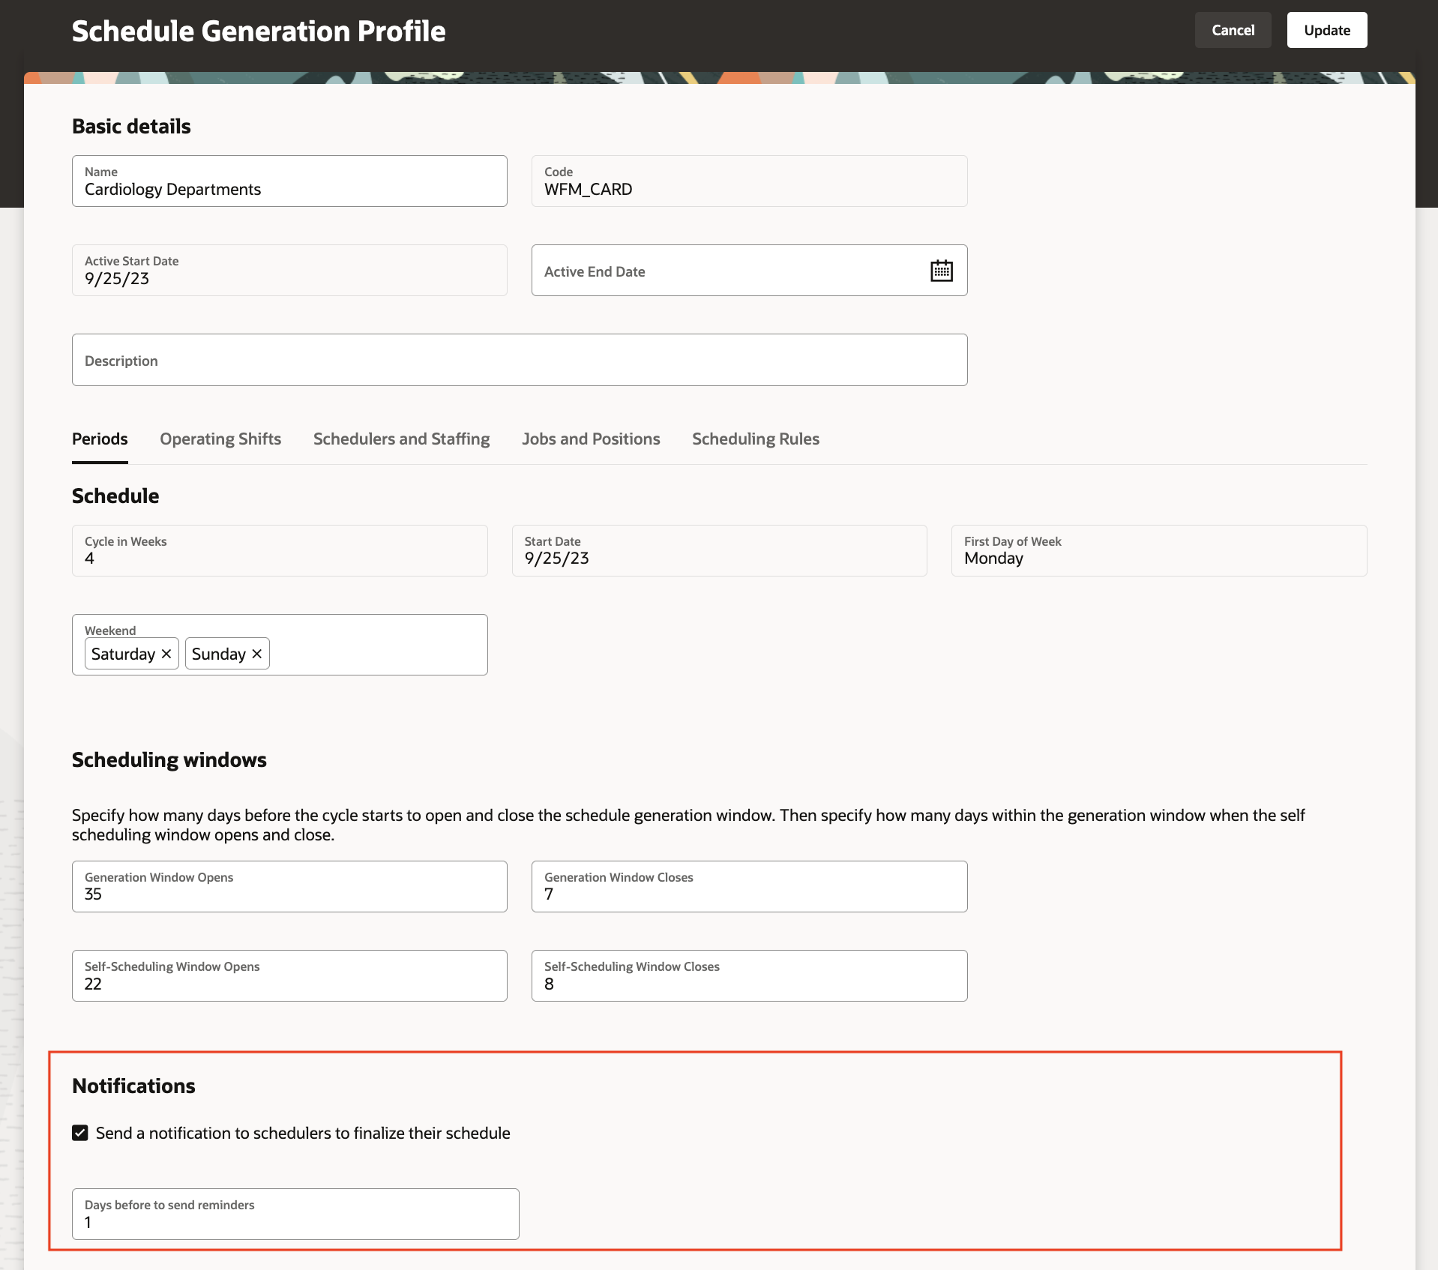Remove Saturday from the Weekend selection
This screenshot has width=1438, height=1270.
click(166, 653)
